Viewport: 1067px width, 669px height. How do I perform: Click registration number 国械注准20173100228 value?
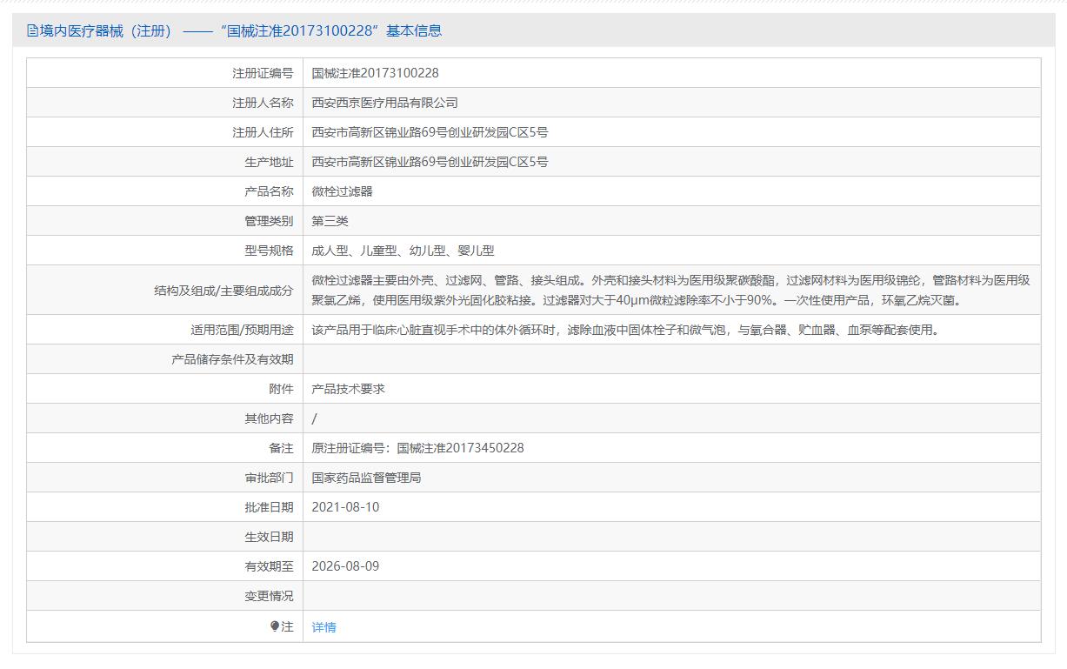coord(376,73)
